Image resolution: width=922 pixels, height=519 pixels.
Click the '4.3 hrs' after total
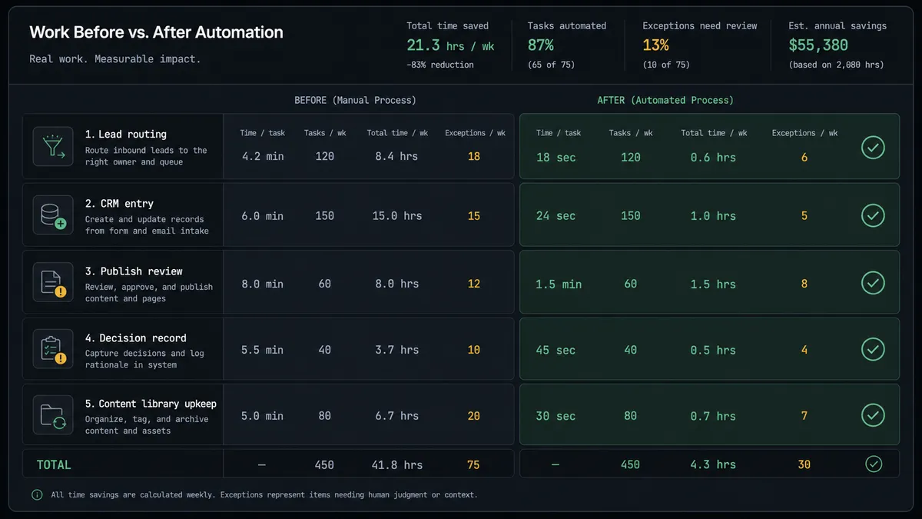tap(714, 464)
